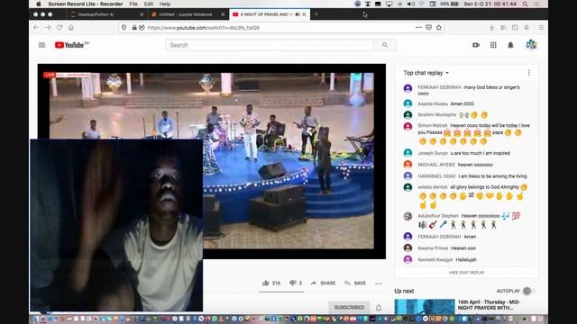
Task: Open more actions ellipsis below video
Action: [379, 283]
